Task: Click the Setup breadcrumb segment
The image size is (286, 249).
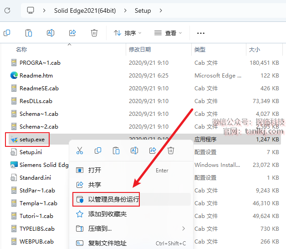Action: coord(143,10)
